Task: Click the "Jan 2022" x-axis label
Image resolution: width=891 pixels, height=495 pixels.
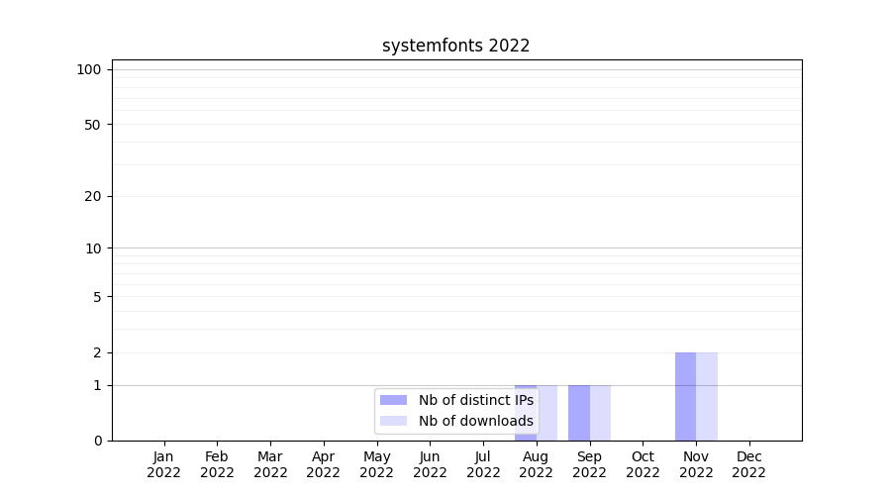Action: click(x=163, y=464)
